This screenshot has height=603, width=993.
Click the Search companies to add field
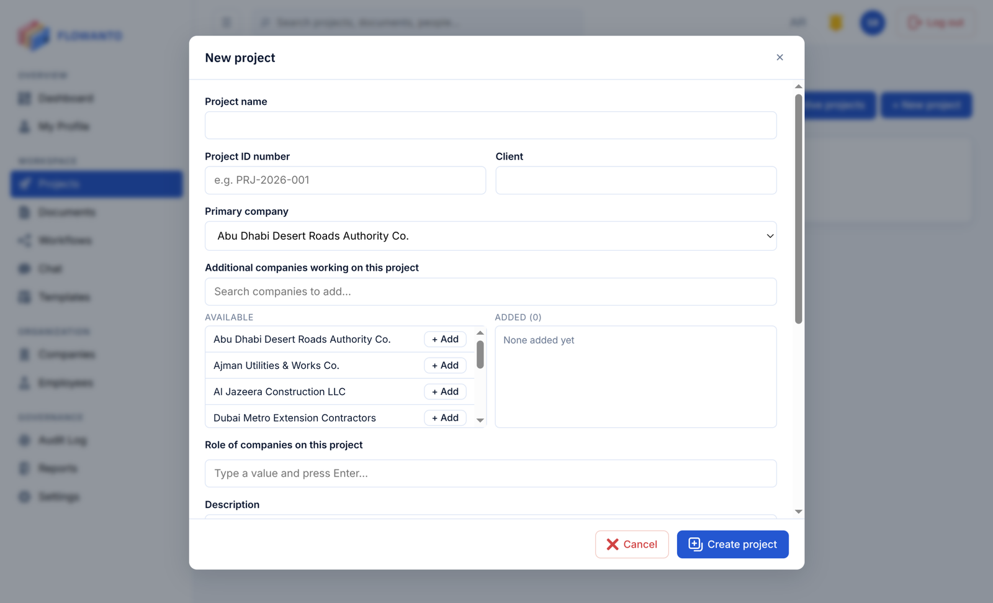(490, 291)
